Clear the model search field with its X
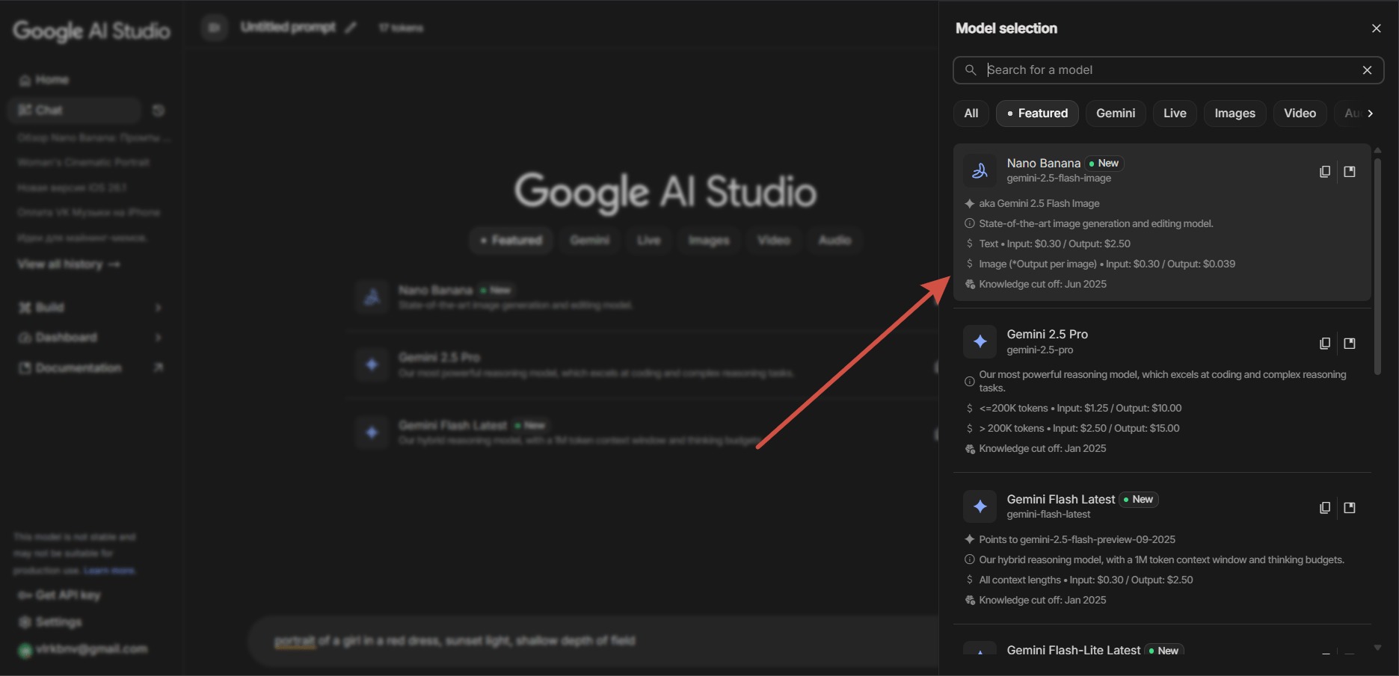Image resolution: width=1399 pixels, height=676 pixels. [x=1367, y=70]
